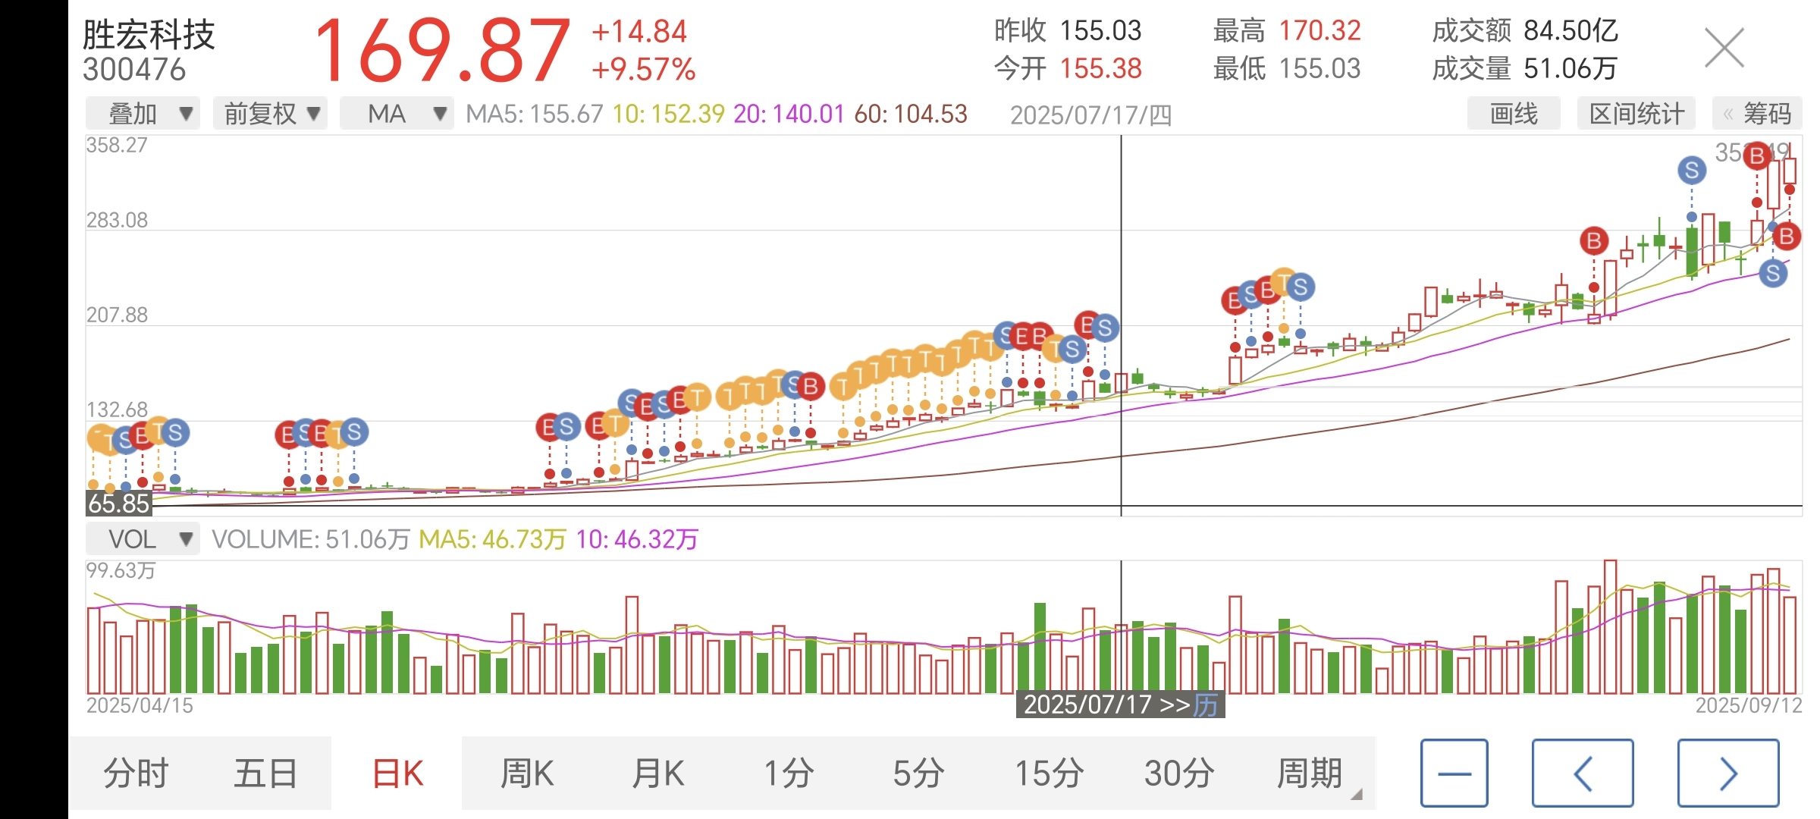
Task: Switch to the 五日 tab
Action: pyautogui.click(x=265, y=773)
